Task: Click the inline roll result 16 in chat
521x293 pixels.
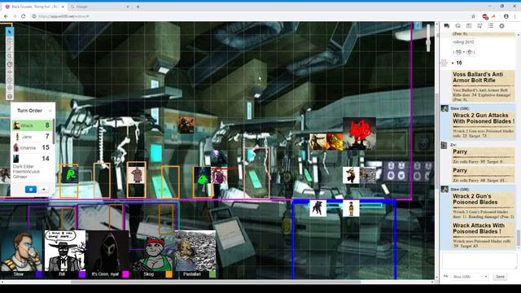Action: pyautogui.click(x=459, y=63)
